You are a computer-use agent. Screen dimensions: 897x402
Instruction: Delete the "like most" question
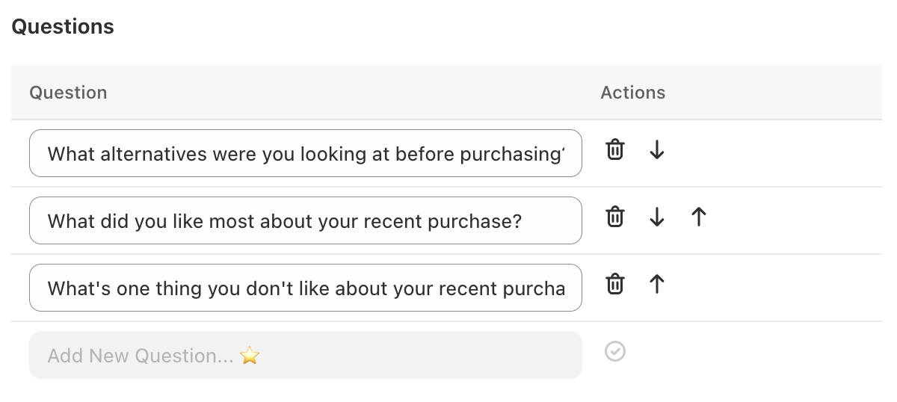point(614,217)
